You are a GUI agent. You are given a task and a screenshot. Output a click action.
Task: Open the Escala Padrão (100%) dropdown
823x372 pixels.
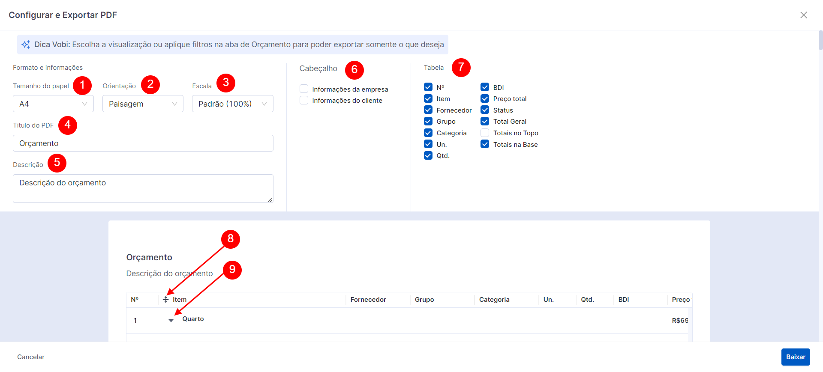click(232, 104)
